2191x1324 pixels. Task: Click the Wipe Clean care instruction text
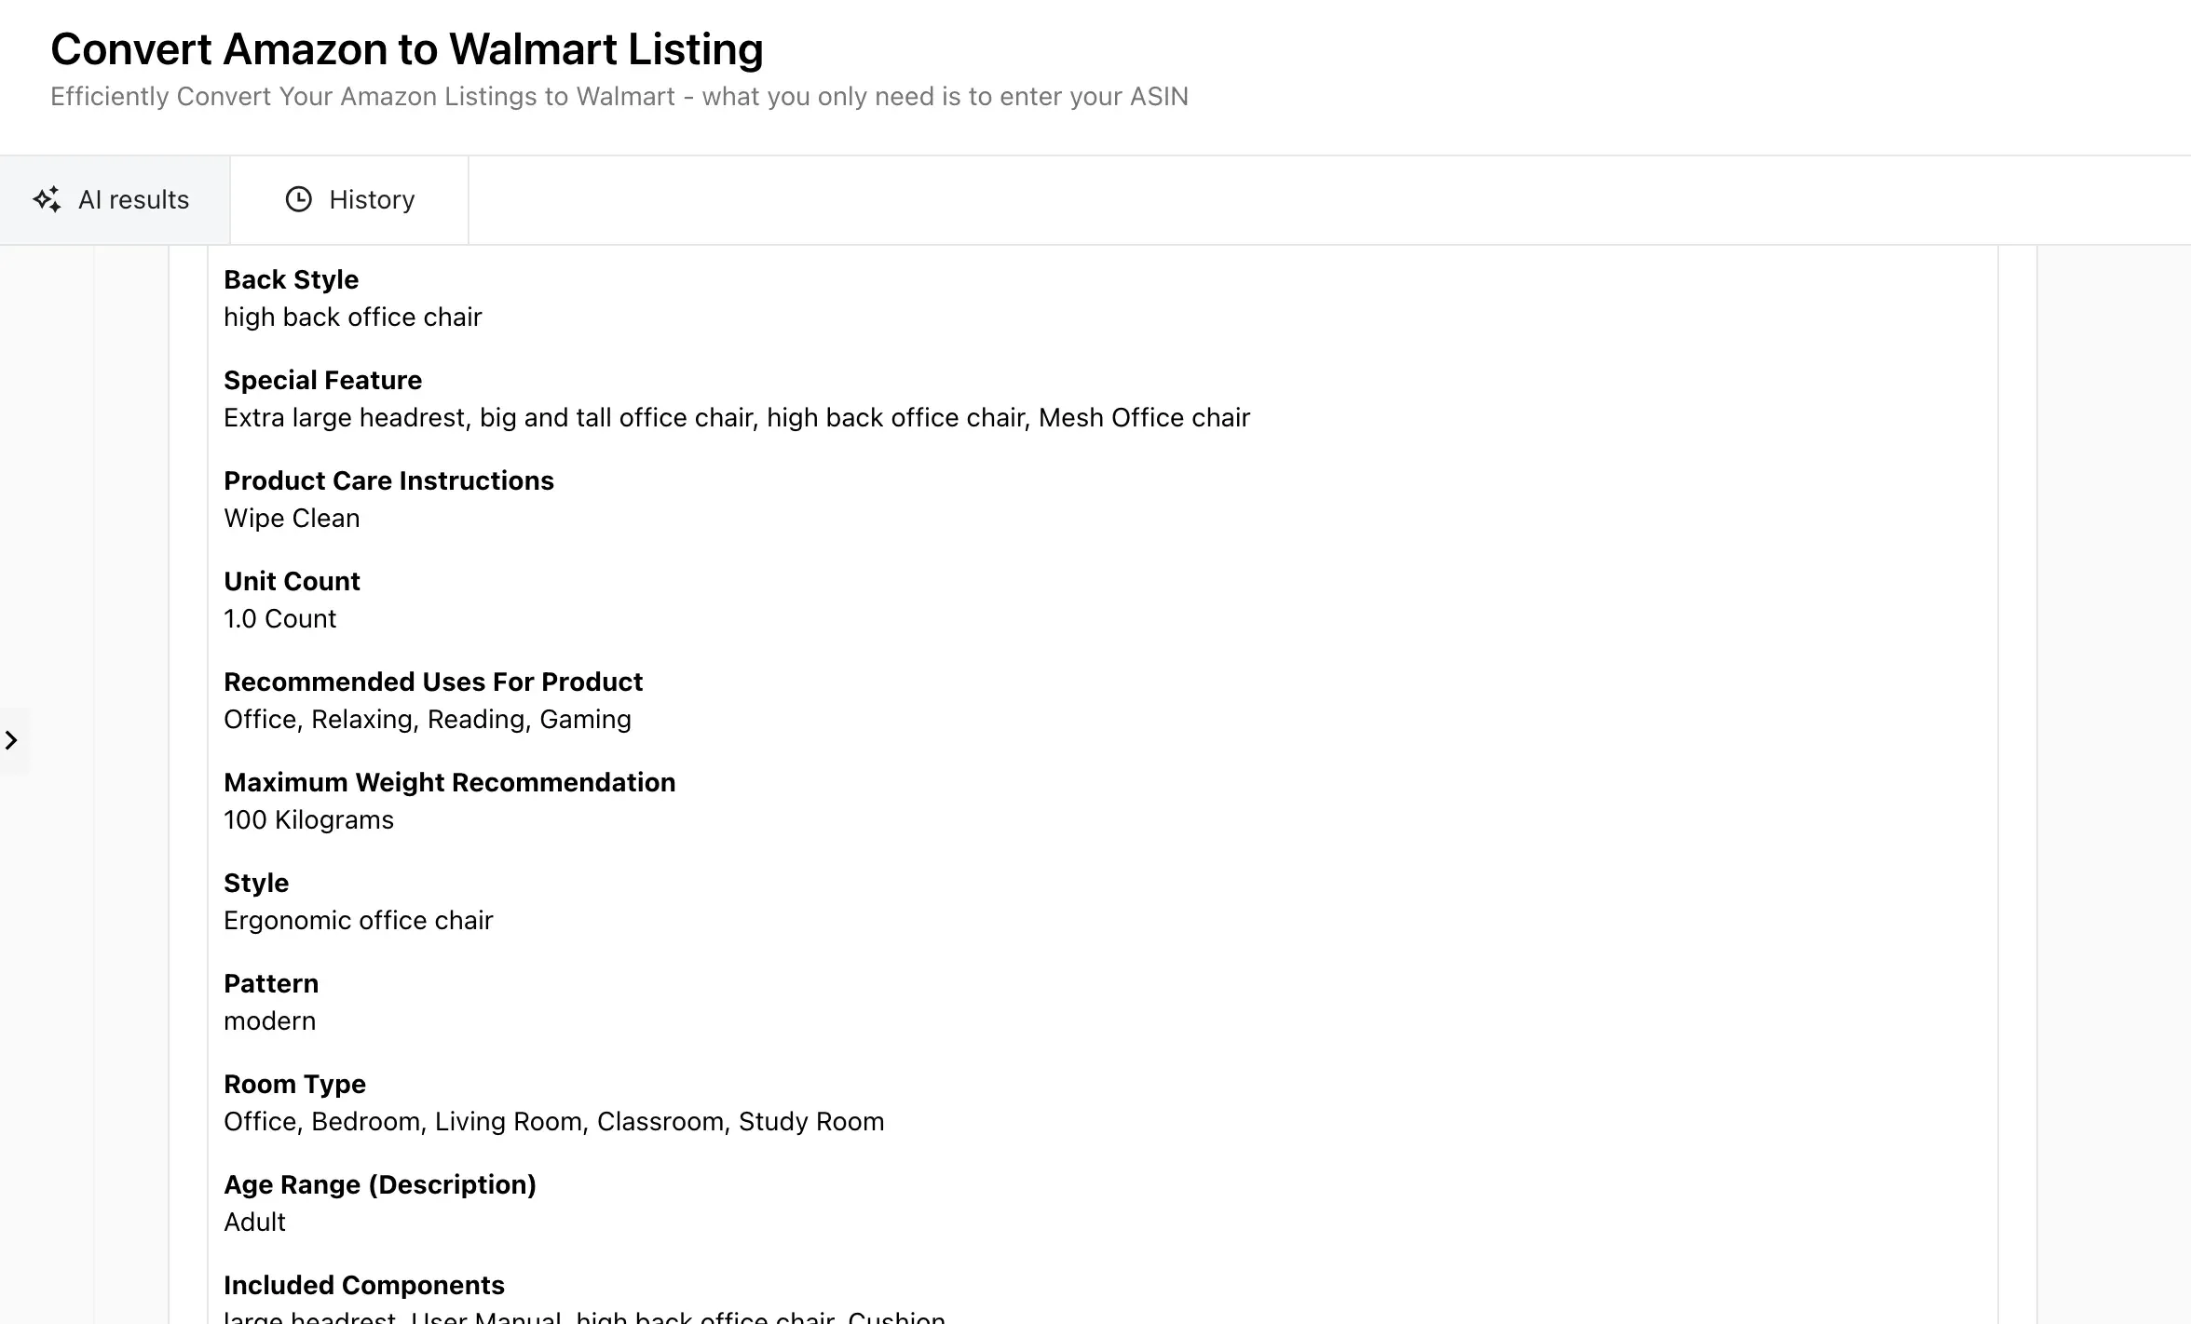tap(292, 518)
